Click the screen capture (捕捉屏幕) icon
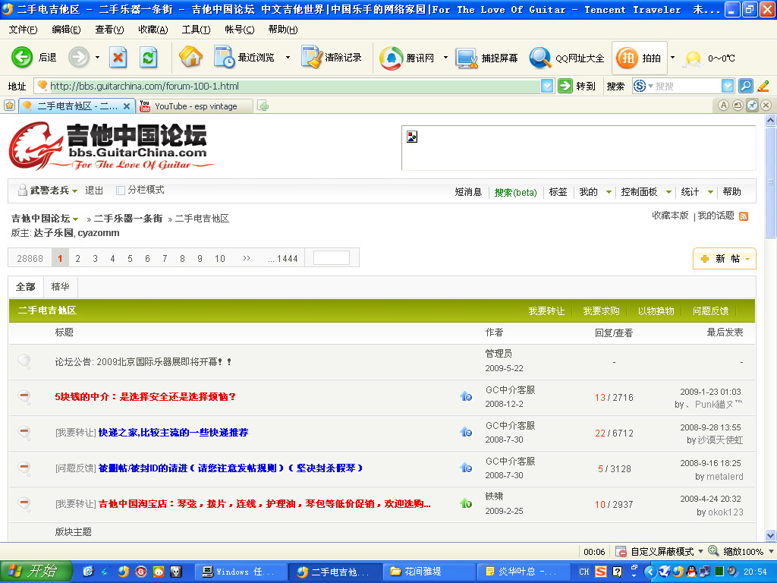Viewport: 777px width, 583px height. click(x=466, y=58)
